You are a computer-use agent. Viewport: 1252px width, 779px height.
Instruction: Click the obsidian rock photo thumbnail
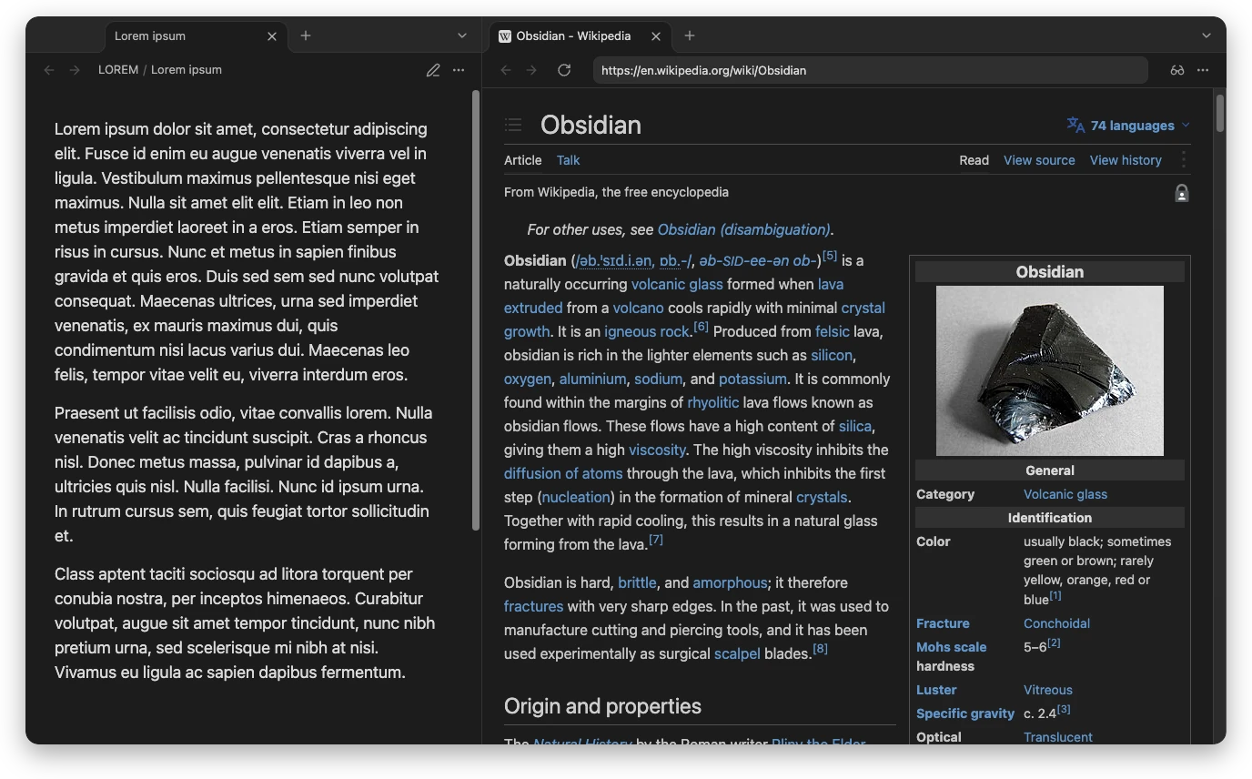(1049, 370)
